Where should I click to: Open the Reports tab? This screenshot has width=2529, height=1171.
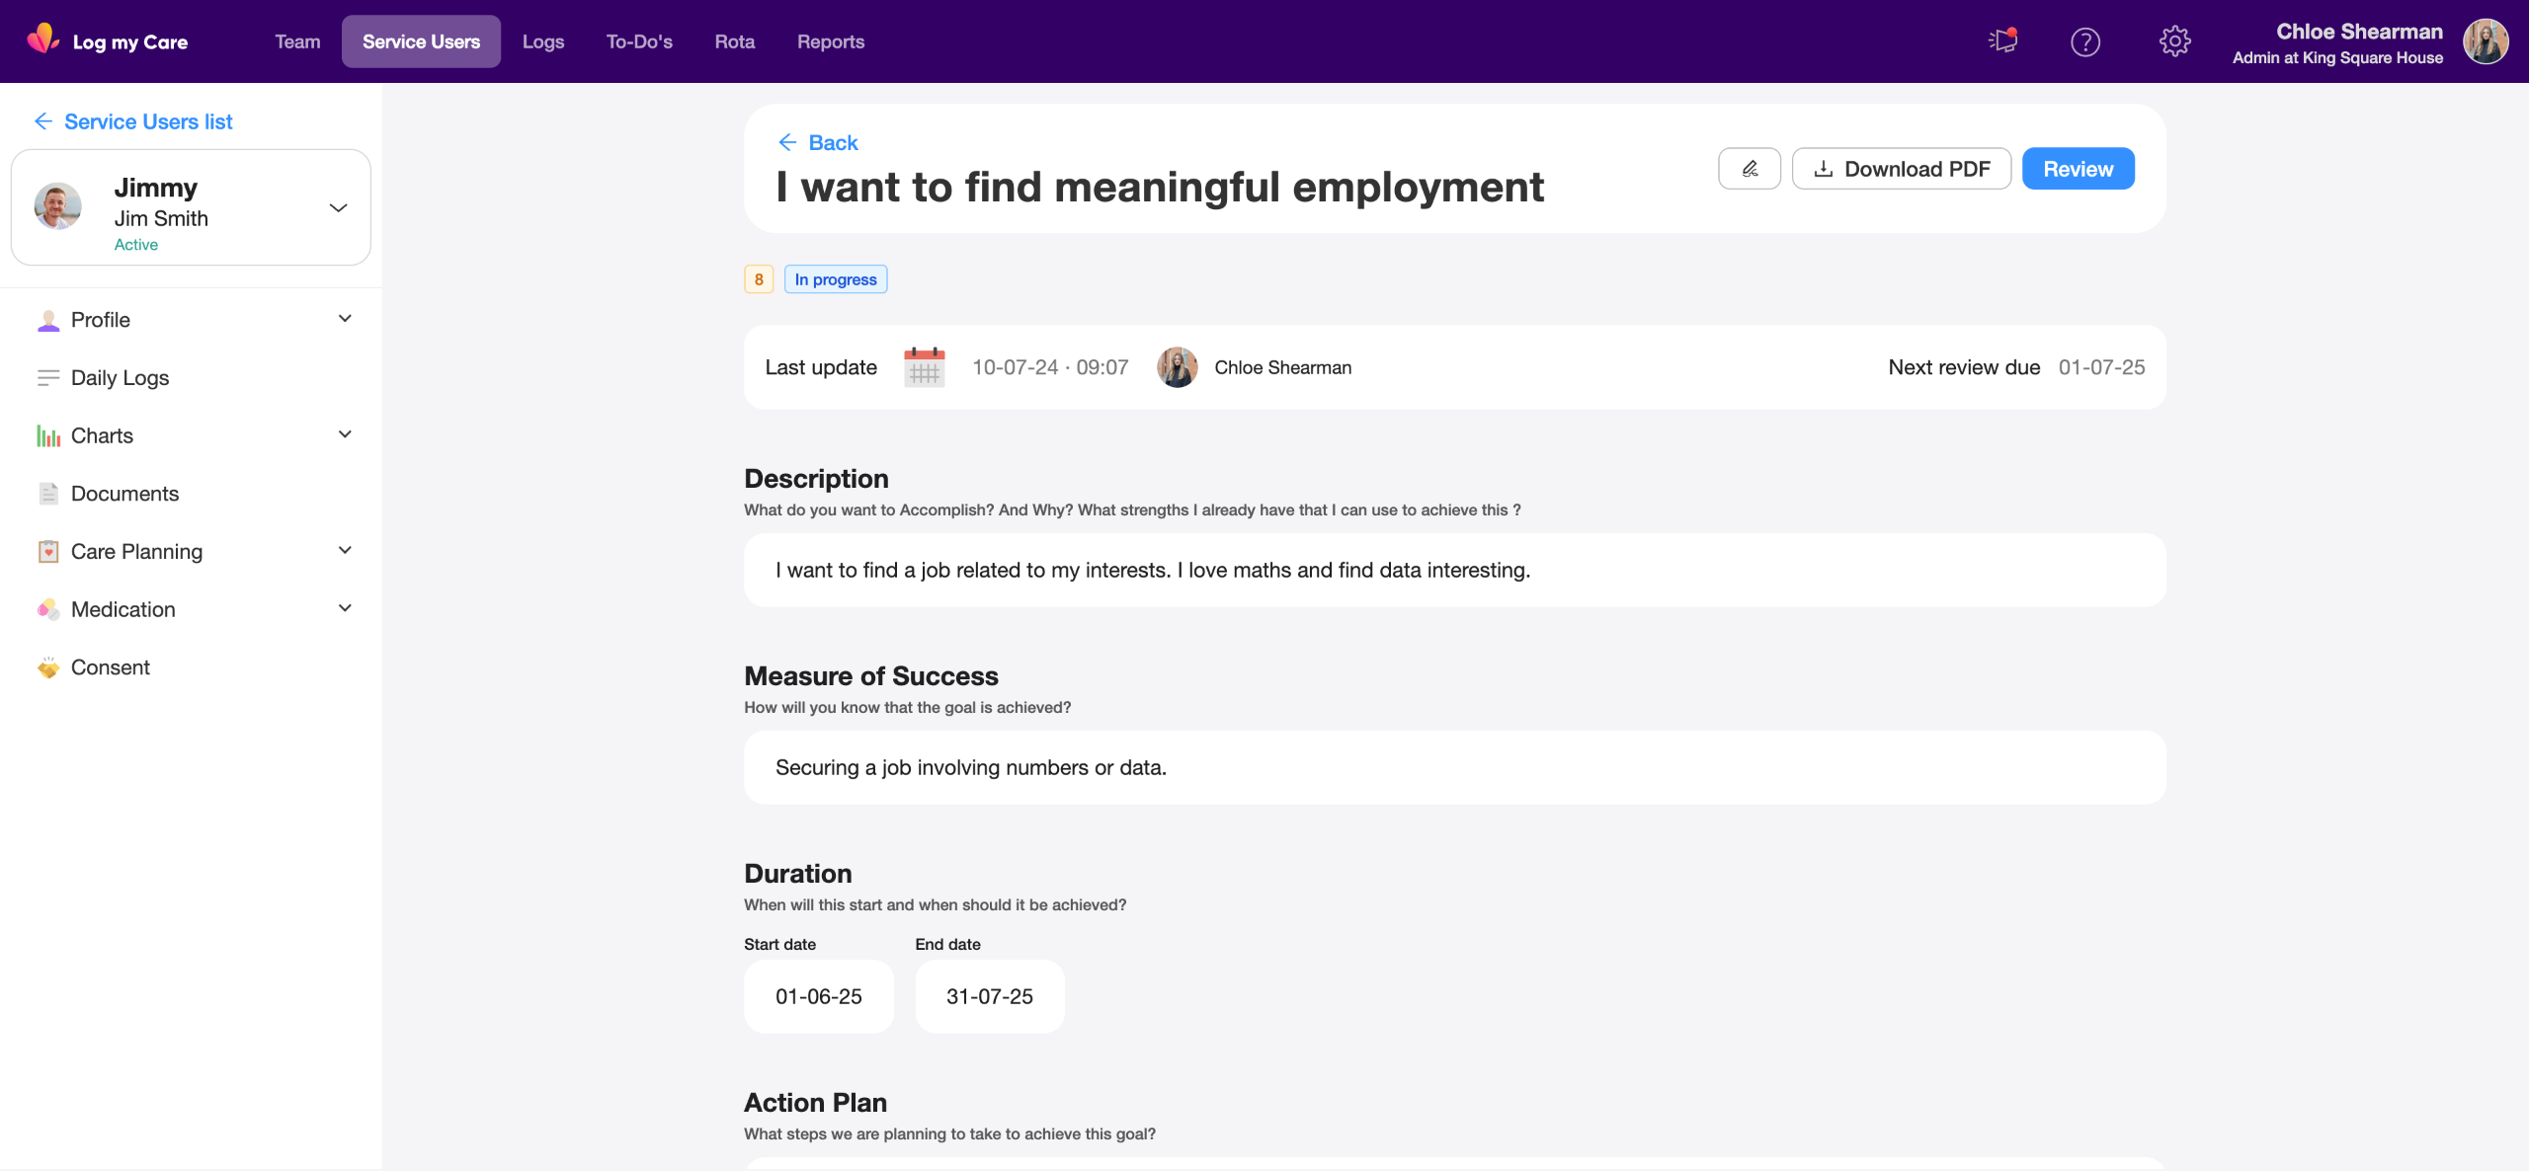(x=830, y=41)
